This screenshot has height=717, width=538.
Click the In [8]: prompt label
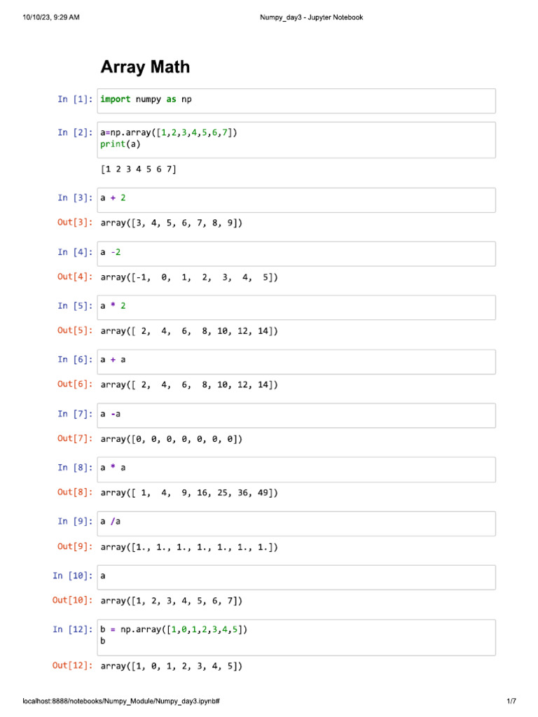coord(75,468)
